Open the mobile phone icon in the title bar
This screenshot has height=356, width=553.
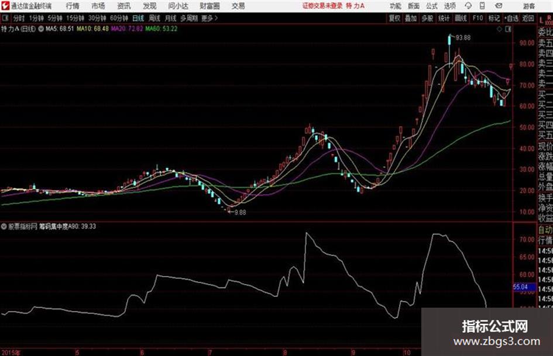[x=482, y=6]
